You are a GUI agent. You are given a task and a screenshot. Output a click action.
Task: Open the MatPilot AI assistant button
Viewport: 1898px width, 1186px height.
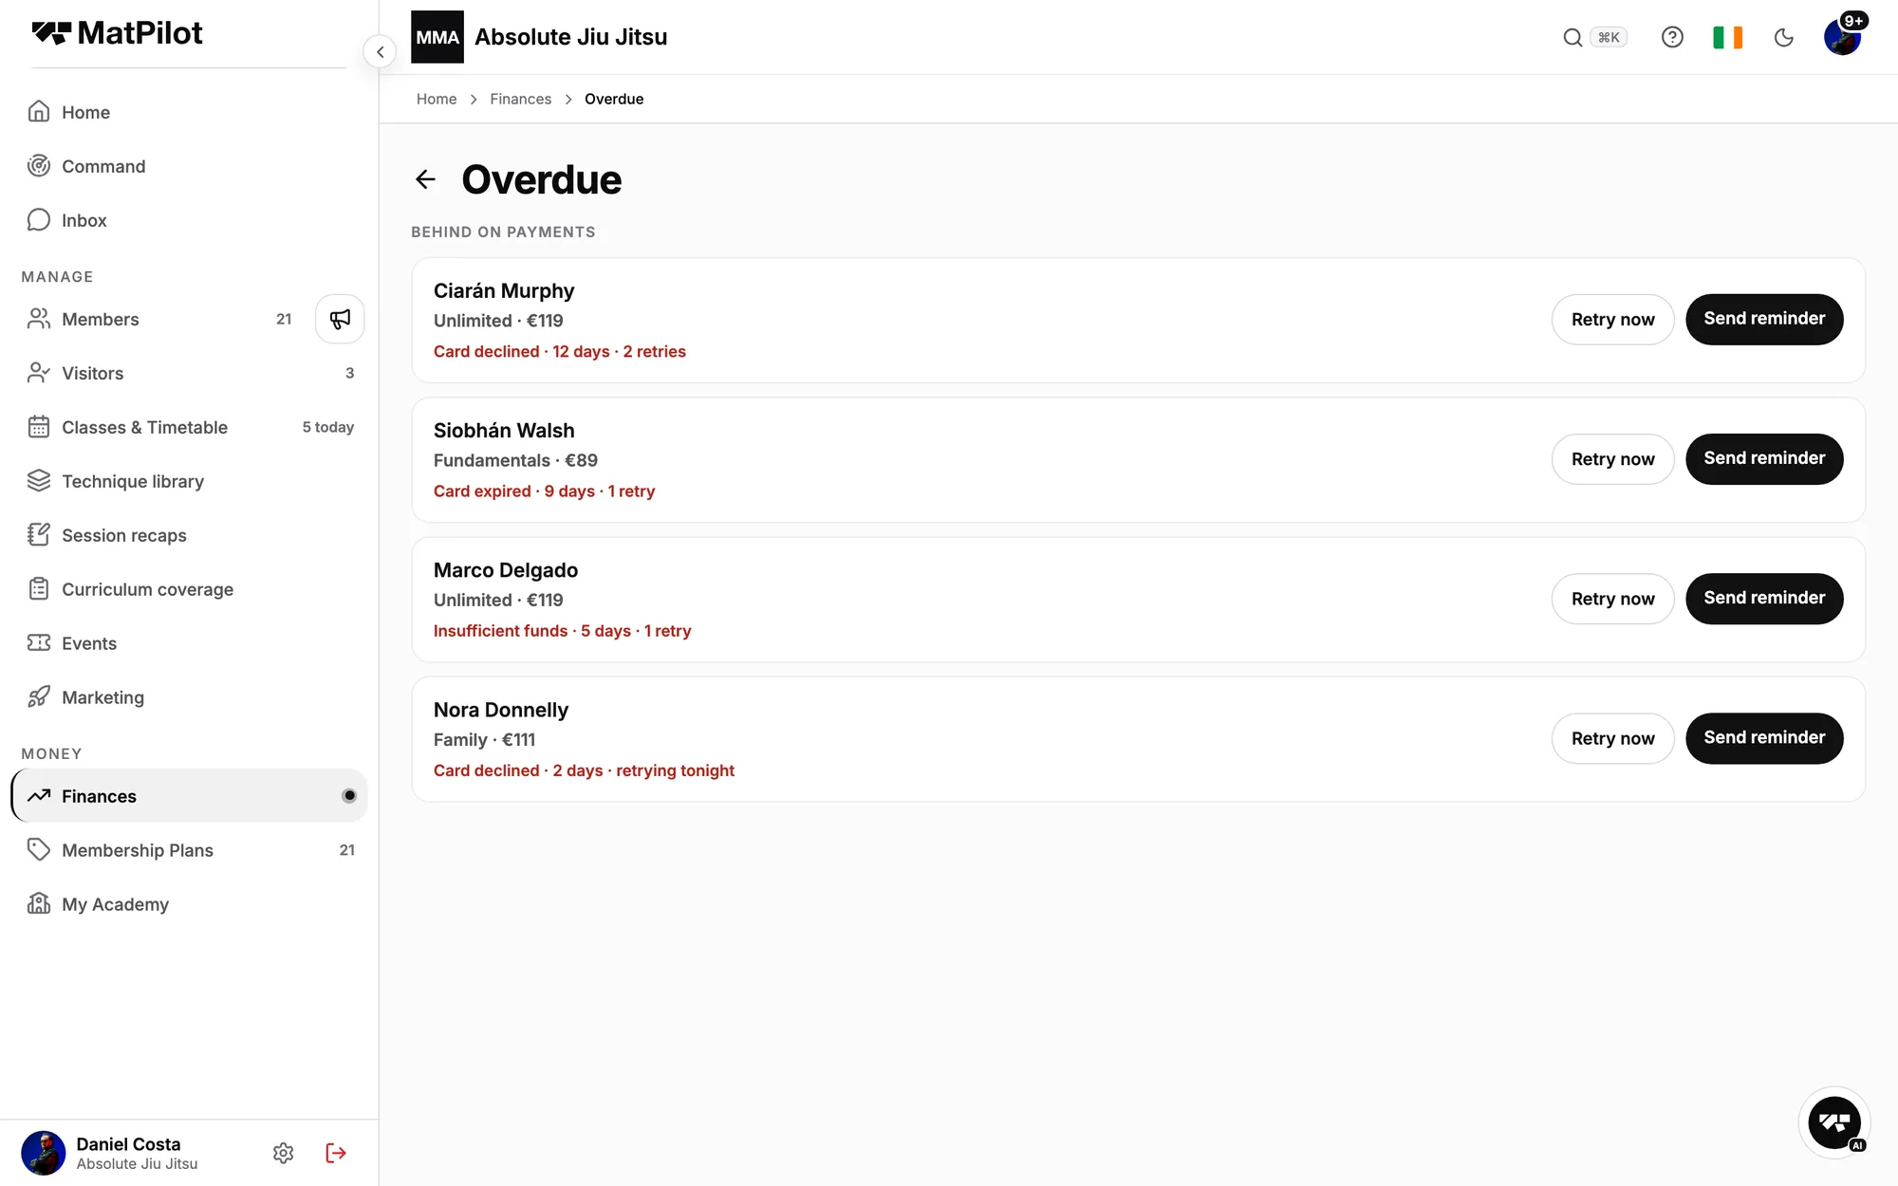[x=1834, y=1122]
